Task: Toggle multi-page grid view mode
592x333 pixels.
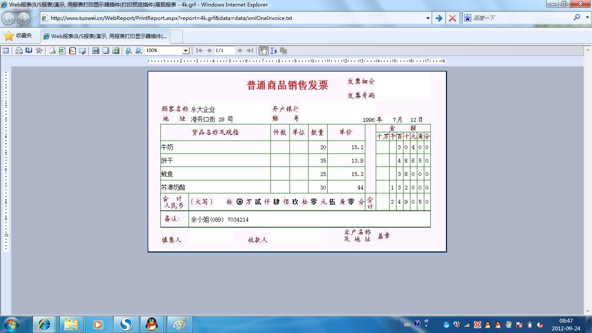Action: 116,51
